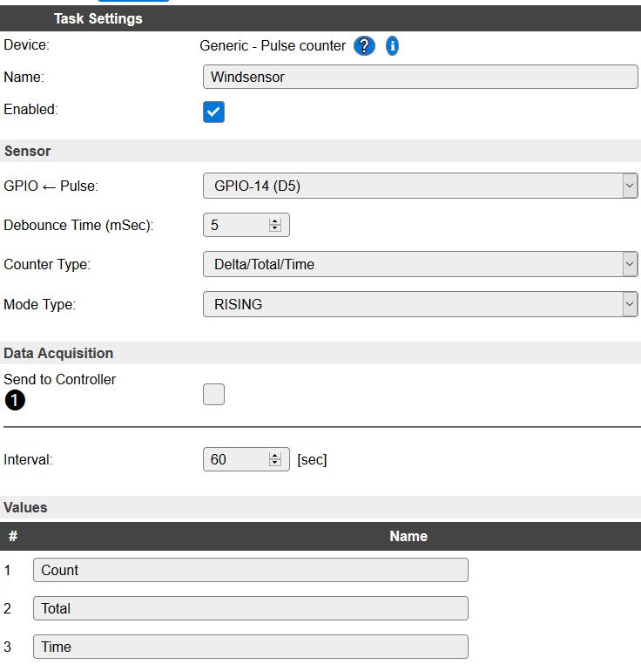Select the Count value name field
Viewport: 641px width, 671px height.
(250, 570)
